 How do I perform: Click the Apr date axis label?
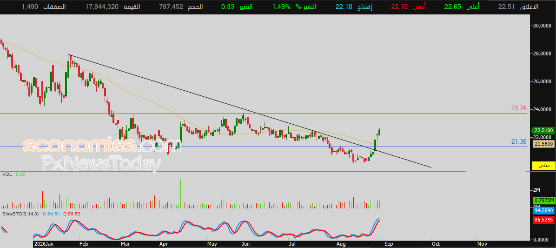tap(164, 244)
